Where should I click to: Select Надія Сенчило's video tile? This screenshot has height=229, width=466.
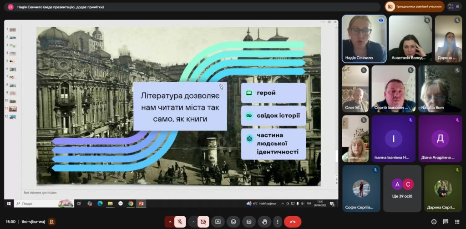click(364, 39)
